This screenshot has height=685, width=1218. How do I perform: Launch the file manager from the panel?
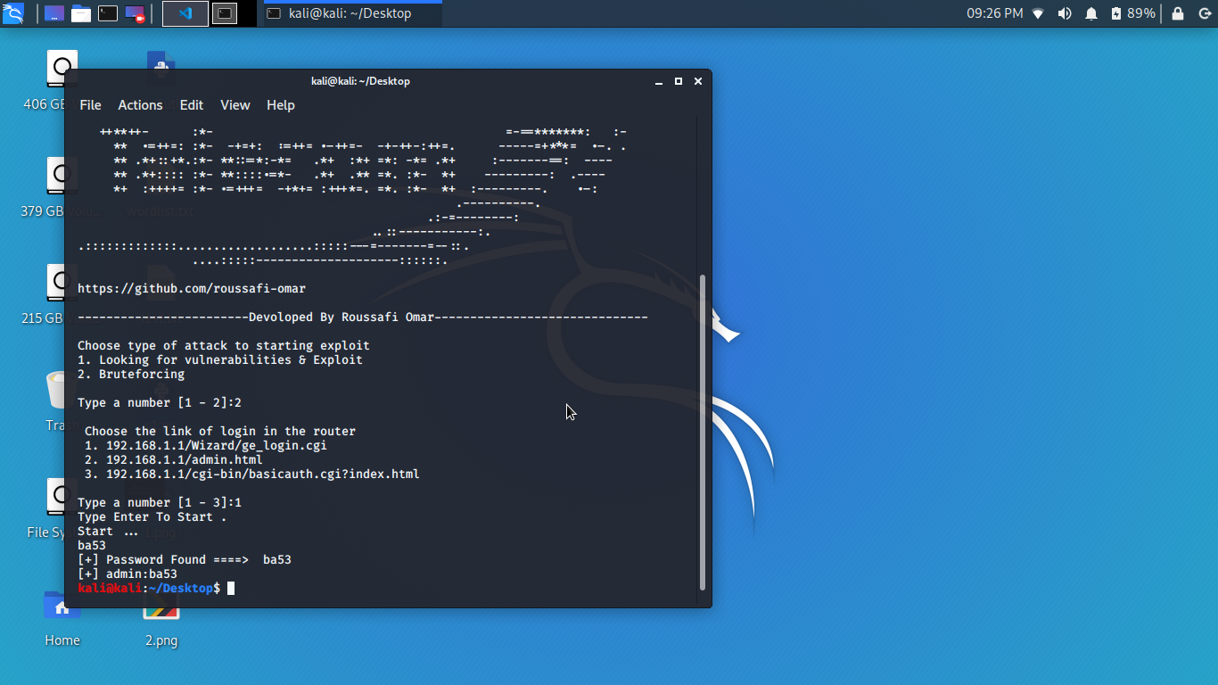coord(81,13)
